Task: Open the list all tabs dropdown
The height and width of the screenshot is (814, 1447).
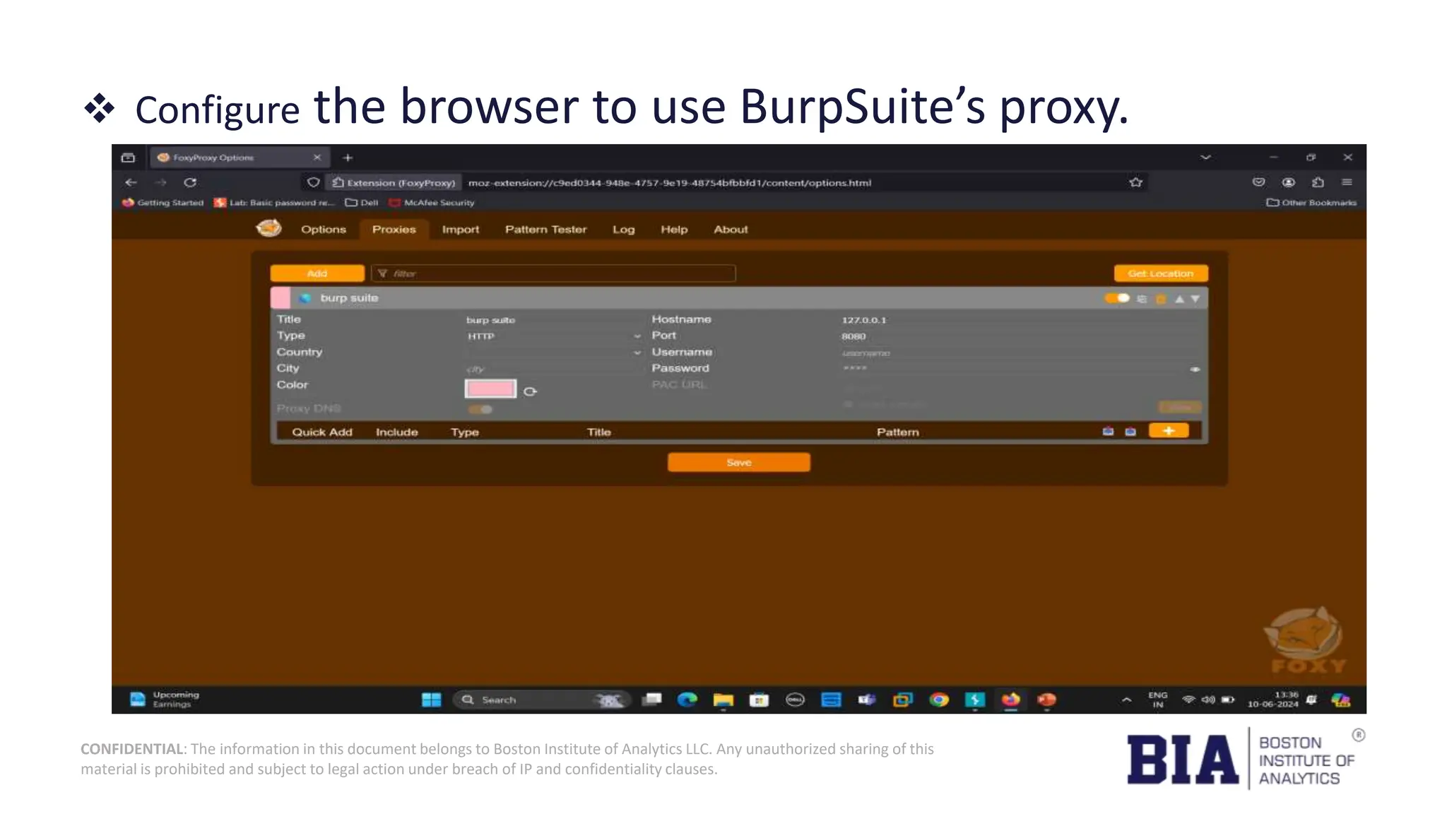Action: [x=1205, y=158]
